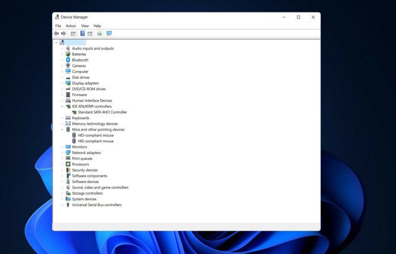Click the Universal Serial Bus controllers plug icon
This screenshot has width=396, height=254.
pyautogui.click(x=68, y=204)
